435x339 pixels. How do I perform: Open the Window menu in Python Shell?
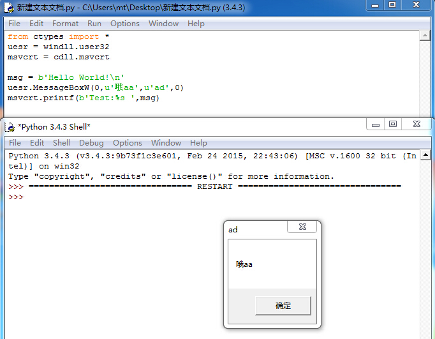click(166, 143)
